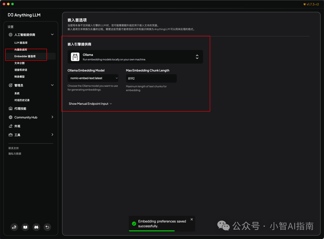
Task: Open the nomic-embed-text:latest model dropdown
Action: [x=93, y=78]
